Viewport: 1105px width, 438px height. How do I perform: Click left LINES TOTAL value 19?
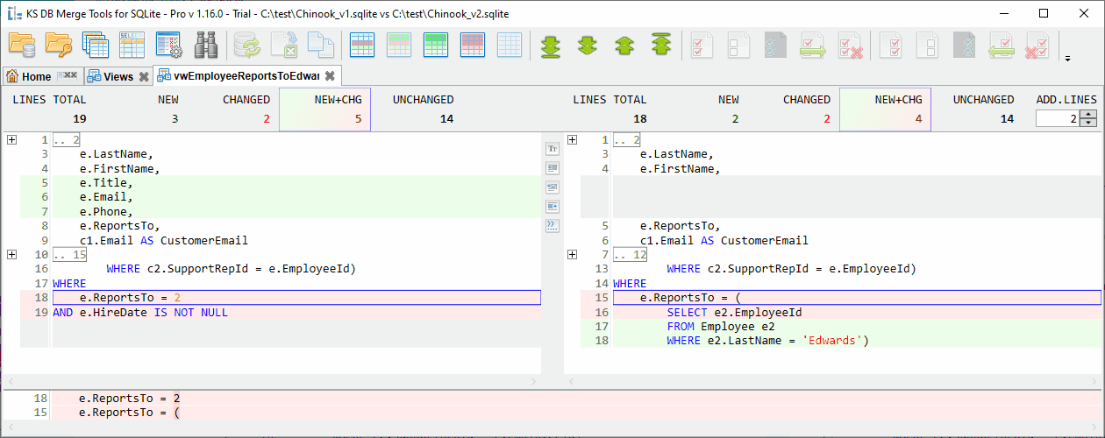click(x=79, y=119)
